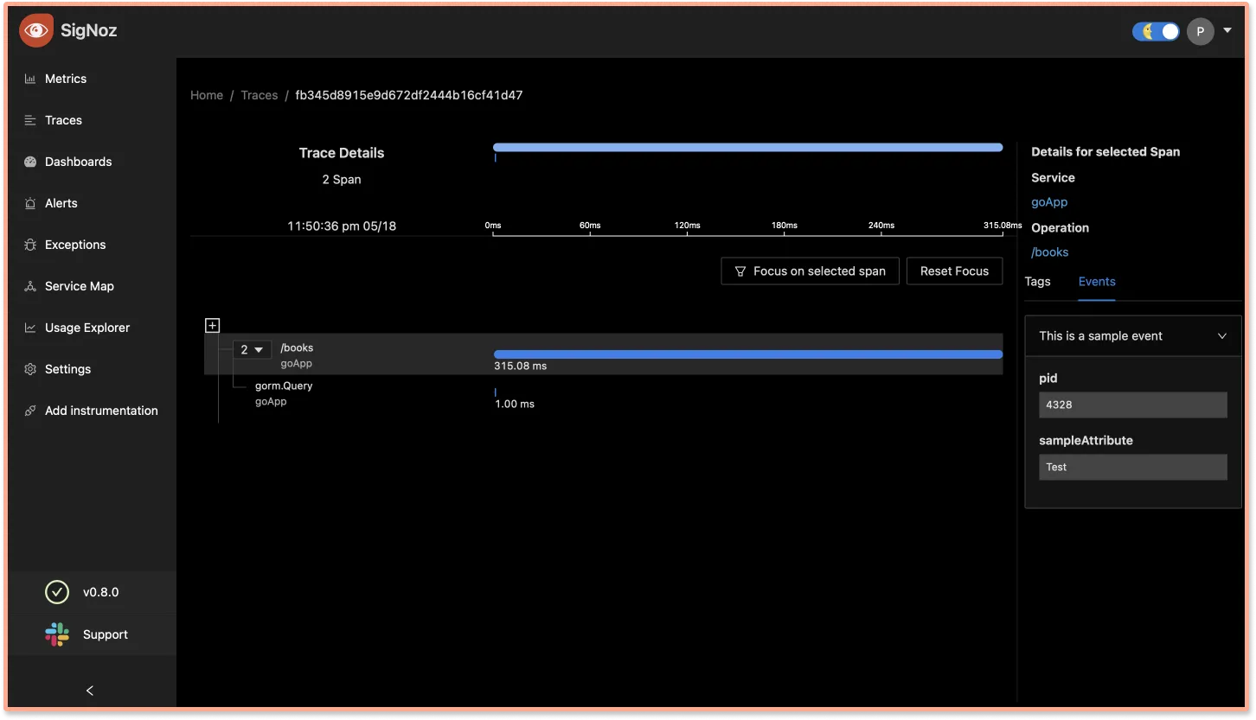Click the Reset Focus button

coord(954,271)
